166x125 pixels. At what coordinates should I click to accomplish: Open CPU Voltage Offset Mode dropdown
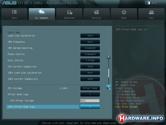point(90,88)
